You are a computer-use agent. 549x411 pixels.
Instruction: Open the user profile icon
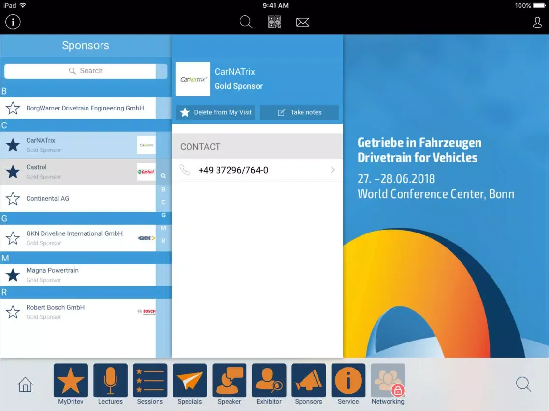click(x=537, y=22)
